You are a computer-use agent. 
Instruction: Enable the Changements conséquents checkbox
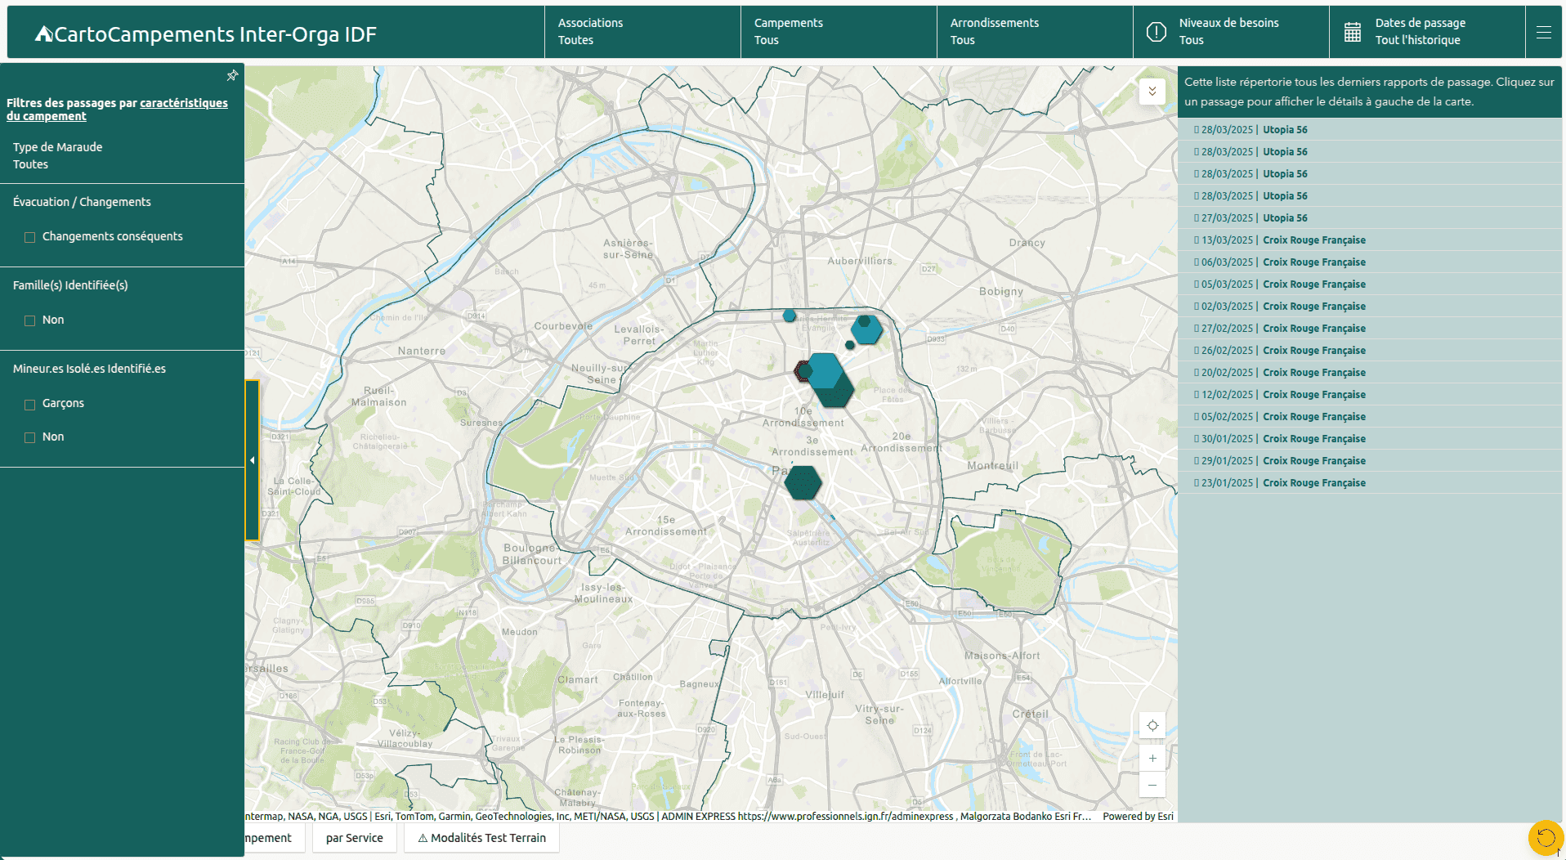tap(30, 237)
